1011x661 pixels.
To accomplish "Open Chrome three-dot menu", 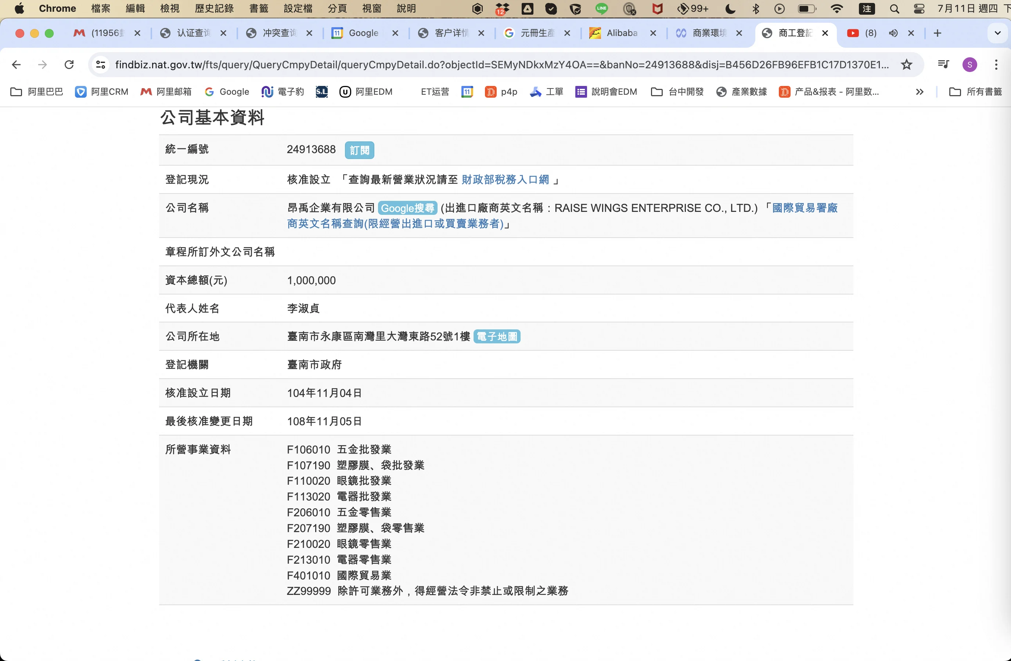I will point(996,65).
